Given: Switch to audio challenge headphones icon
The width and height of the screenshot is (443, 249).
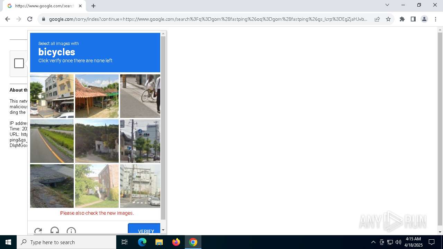Looking at the screenshot, I should (55, 231).
